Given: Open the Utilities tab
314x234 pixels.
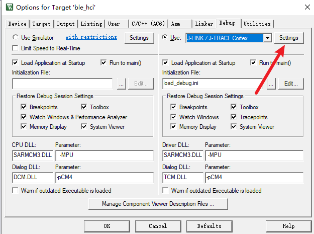Looking at the screenshot, I should click(x=257, y=24).
